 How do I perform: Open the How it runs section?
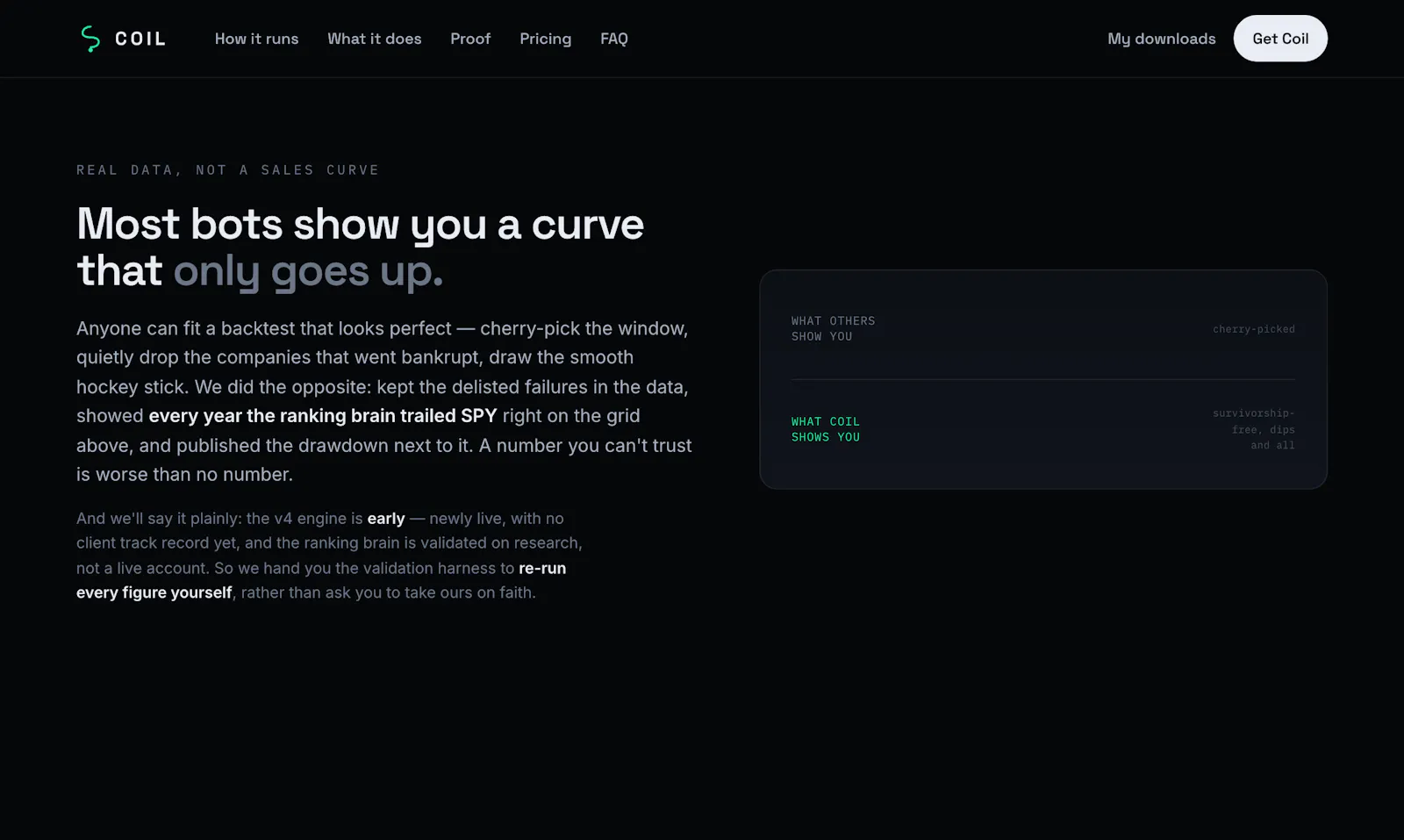tap(256, 39)
